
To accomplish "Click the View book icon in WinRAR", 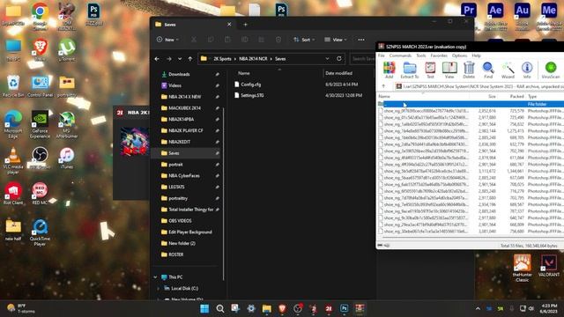I will coord(449,70).
